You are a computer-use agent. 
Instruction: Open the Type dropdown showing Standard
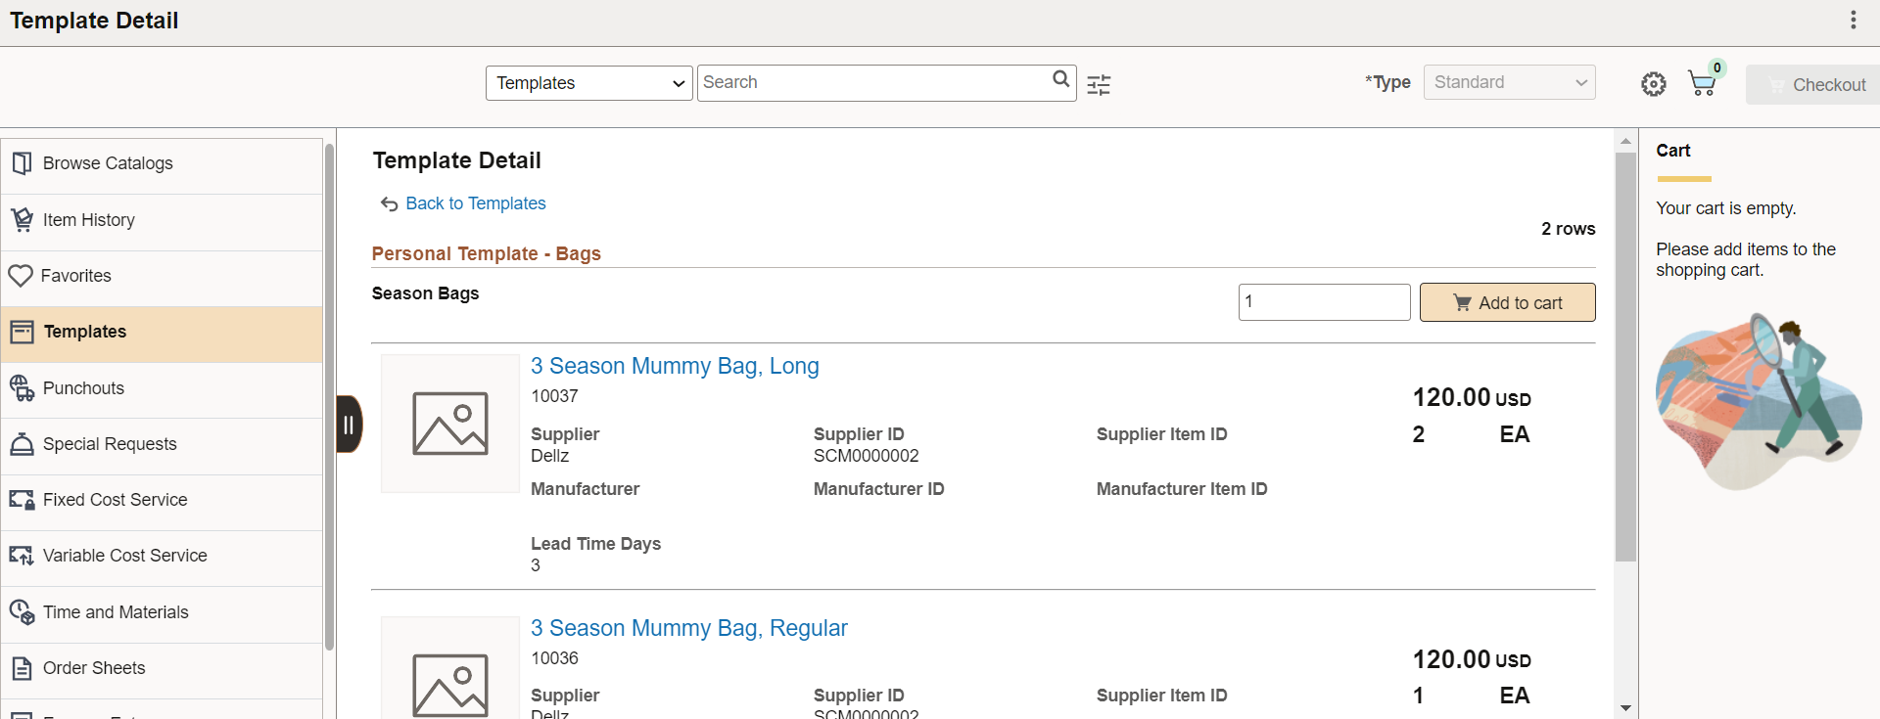pyautogui.click(x=1509, y=82)
